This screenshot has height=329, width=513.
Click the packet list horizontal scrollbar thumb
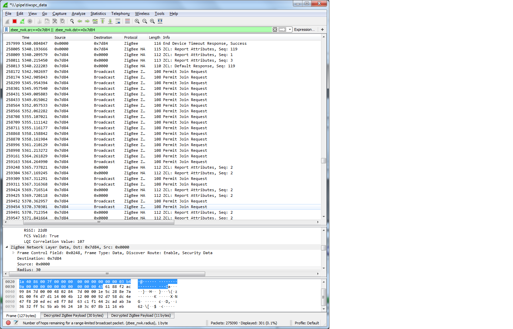pos(99,222)
